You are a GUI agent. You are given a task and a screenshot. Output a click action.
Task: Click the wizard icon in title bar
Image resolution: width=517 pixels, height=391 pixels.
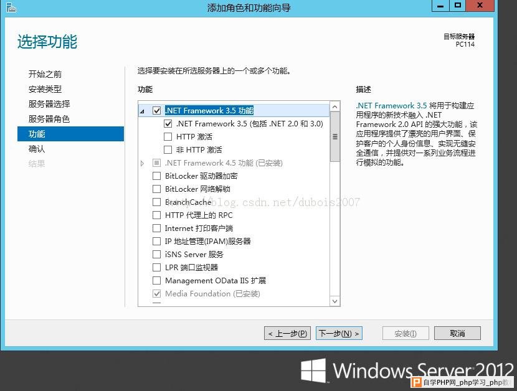pyautogui.click(x=11, y=7)
